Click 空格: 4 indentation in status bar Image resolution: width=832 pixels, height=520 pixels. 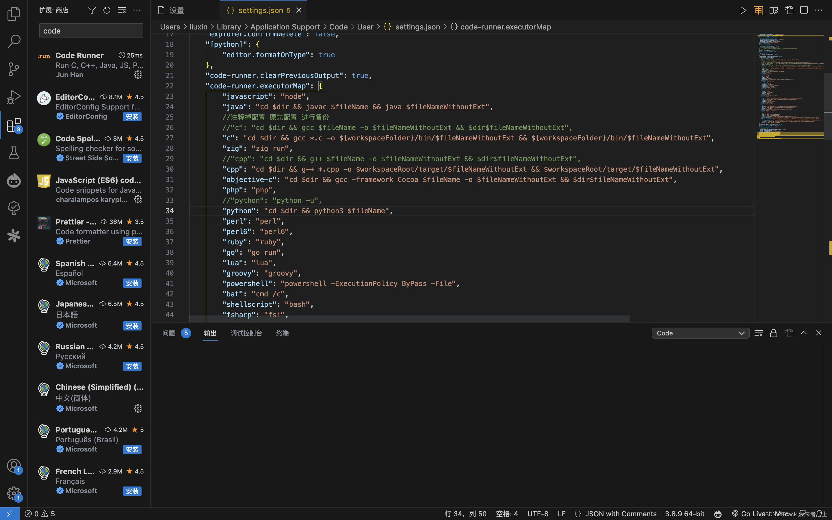point(507,513)
